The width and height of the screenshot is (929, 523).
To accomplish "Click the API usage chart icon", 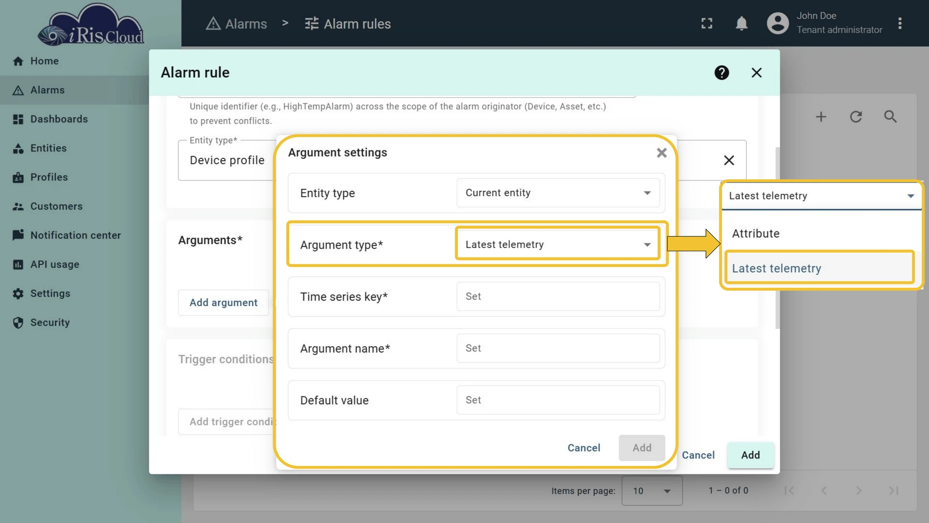I will click(18, 265).
